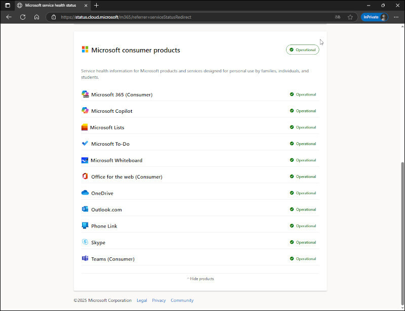
Task: Click the Teams (Consumer) row name
Action: (x=113, y=259)
